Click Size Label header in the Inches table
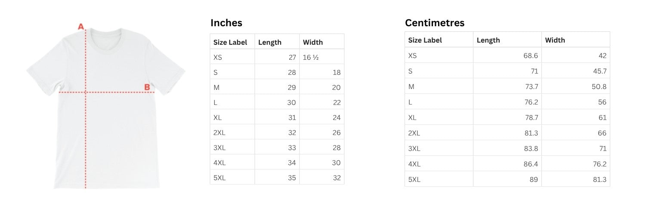The image size is (664, 206). (x=230, y=42)
